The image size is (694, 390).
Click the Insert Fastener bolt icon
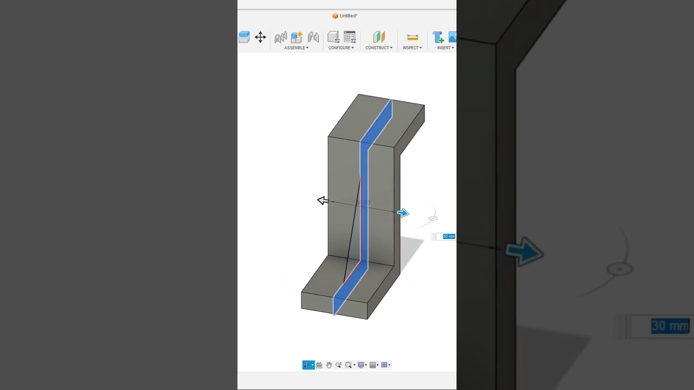[x=438, y=37]
